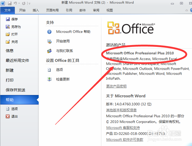Expand the Undo history dropdown arrow
The width and height of the screenshot is (192, 146).
pos(19,4)
